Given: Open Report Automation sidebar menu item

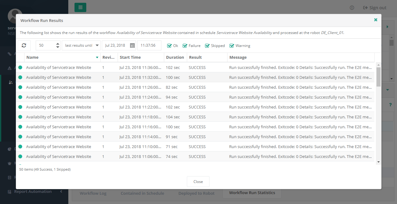Looking at the screenshot, I should (33, 192).
